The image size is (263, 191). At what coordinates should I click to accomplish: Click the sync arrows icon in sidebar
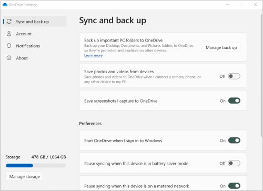(x=9, y=22)
